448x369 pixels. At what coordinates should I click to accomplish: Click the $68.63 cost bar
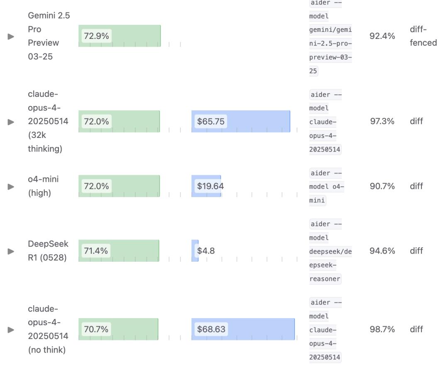click(x=243, y=329)
